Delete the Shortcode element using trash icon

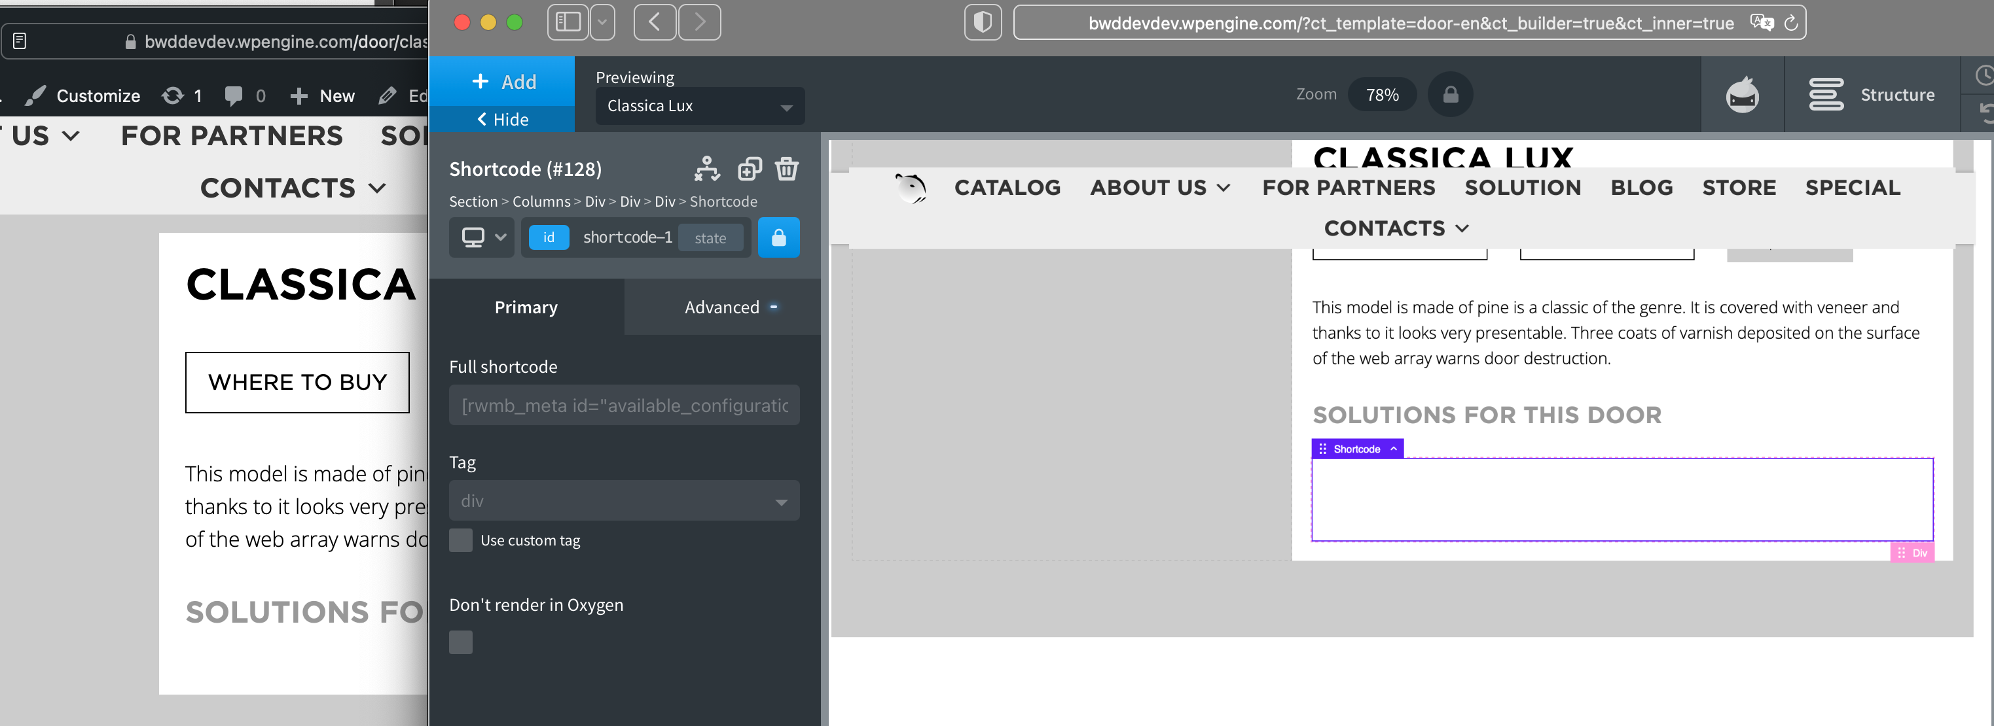(788, 169)
